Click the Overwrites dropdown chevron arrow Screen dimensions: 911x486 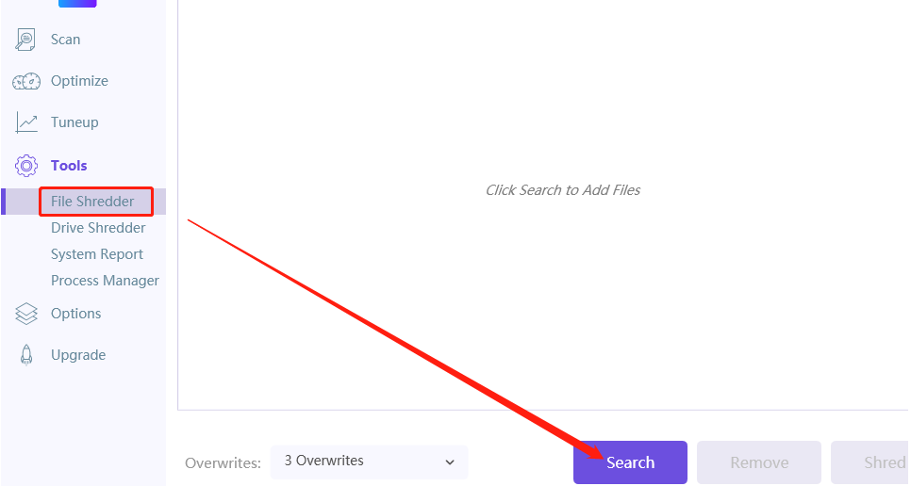coord(450,462)
